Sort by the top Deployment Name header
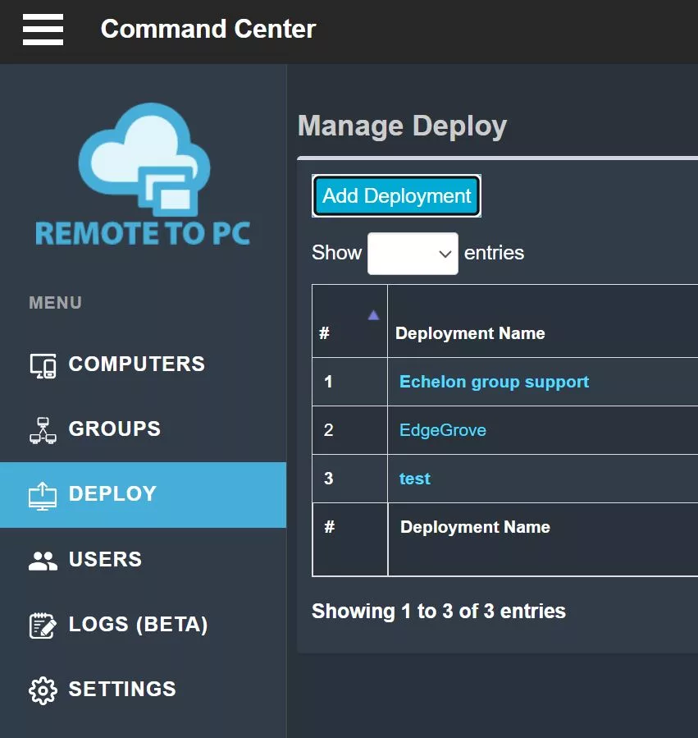 coord(470,333)
